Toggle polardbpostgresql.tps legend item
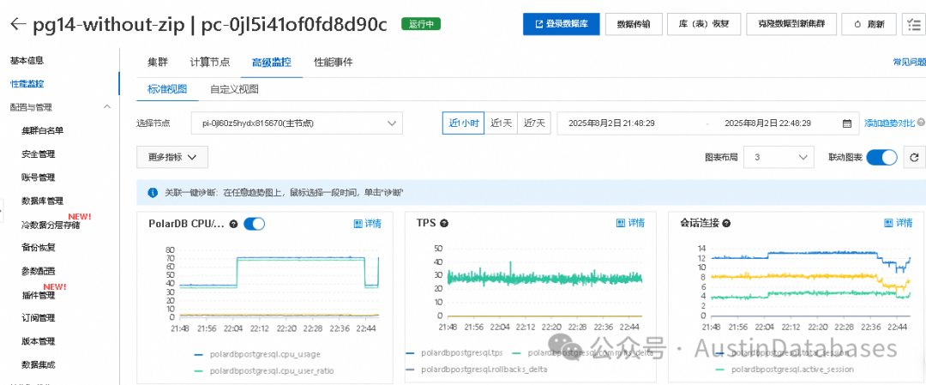The height and width of the screenshot is (385, 926). click(454, 353)
